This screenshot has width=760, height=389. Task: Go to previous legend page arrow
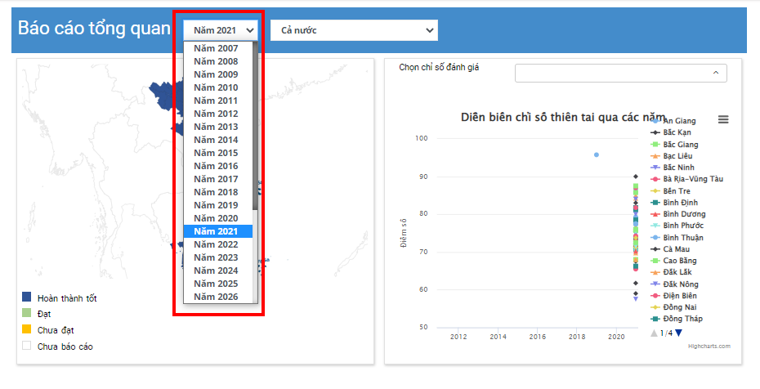coord(653,333)
